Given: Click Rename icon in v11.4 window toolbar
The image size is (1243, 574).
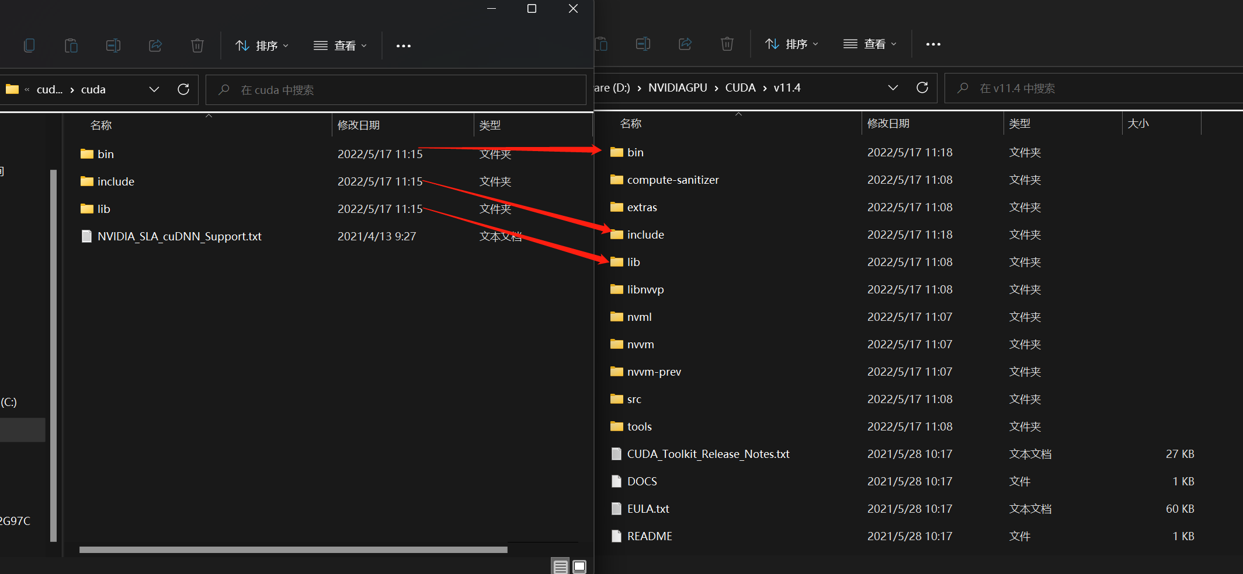Looking at the screenshot, I should (x=643, y=44).
